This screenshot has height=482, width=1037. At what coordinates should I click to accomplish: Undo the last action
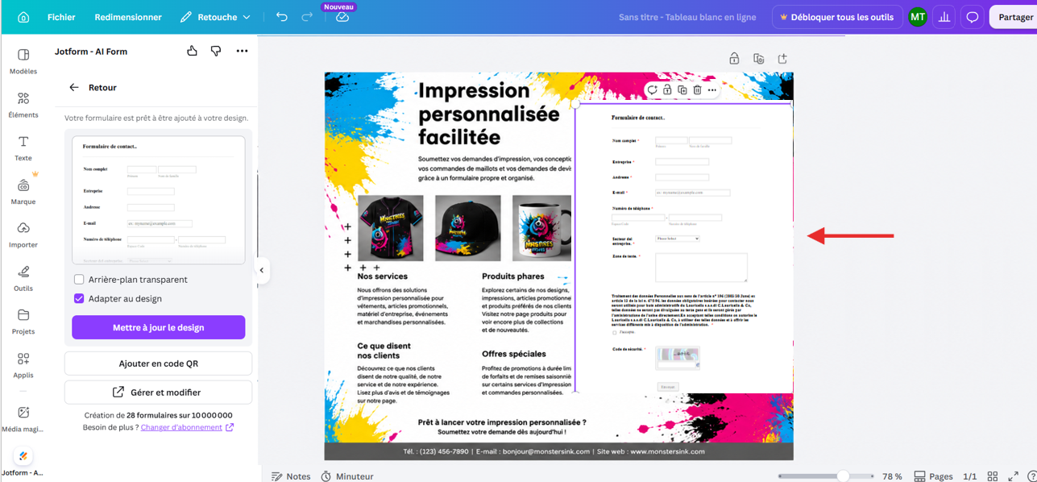coord(281,17)
